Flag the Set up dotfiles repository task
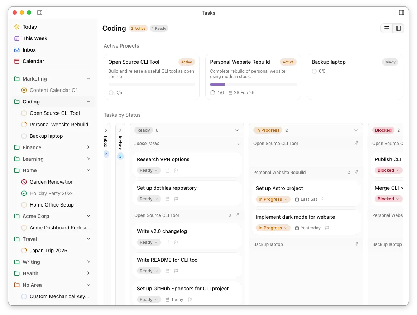Image resolution: width=417 pixels, height=315 pixels. point(176,199)
